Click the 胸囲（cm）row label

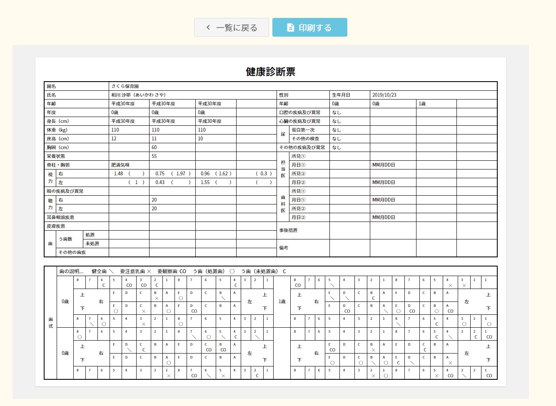point(57,147)
